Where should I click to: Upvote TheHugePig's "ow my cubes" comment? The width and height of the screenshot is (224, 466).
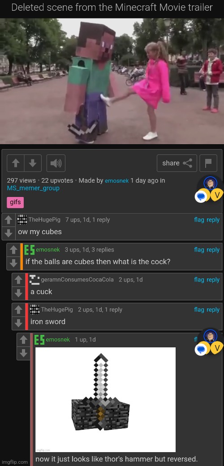(9, 220)
